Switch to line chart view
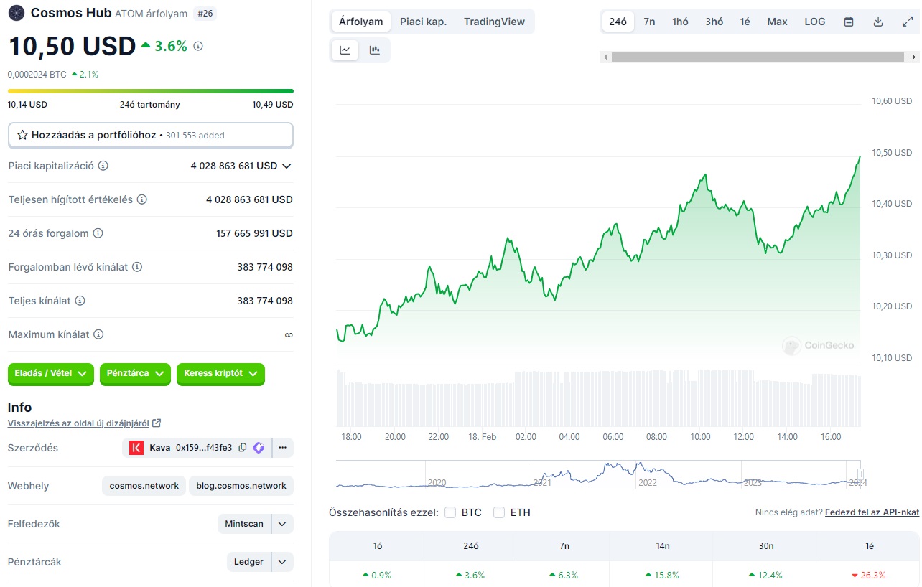Viewport: 922px width, 587px height. point(345,50)
